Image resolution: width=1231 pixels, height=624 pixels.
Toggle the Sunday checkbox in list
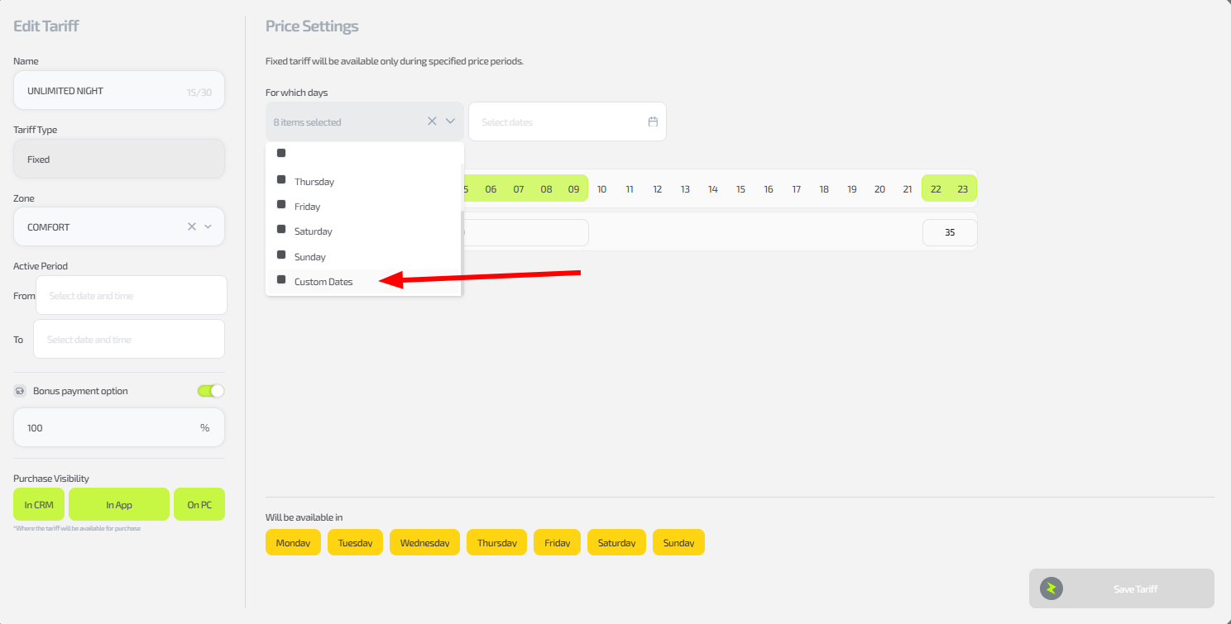tap(281, 255)
